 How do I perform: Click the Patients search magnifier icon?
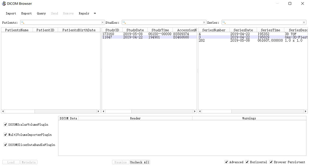(23, 22)
